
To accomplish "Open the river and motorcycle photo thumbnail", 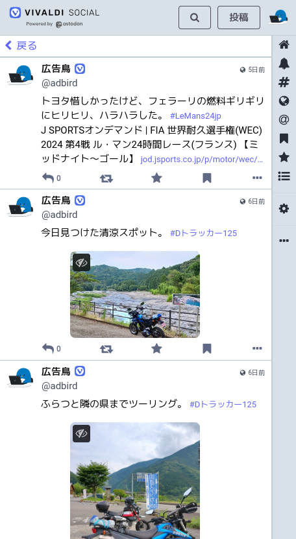I will tap(135, 294).
